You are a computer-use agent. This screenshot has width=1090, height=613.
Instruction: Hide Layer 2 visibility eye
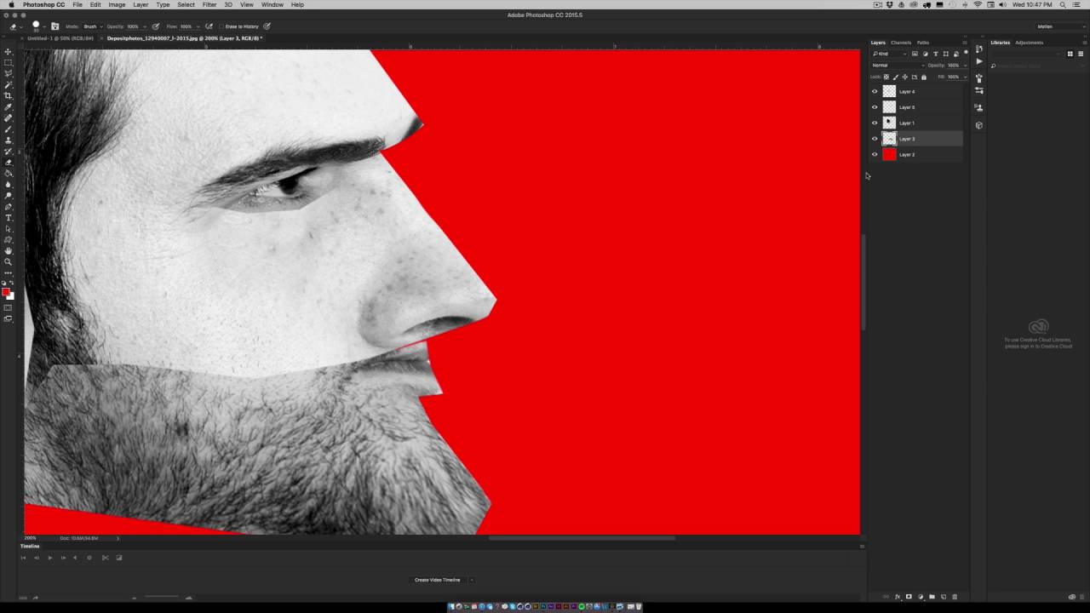(875, 155)
